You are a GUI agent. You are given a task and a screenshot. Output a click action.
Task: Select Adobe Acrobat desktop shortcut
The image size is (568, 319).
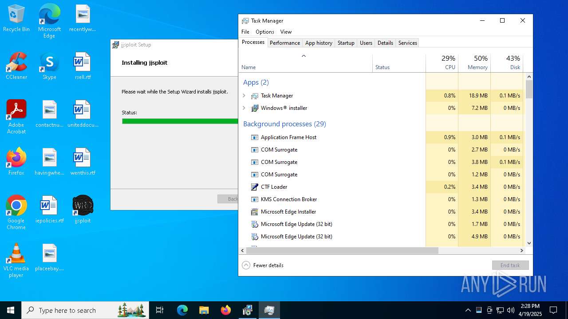click(x=16, y=117)
